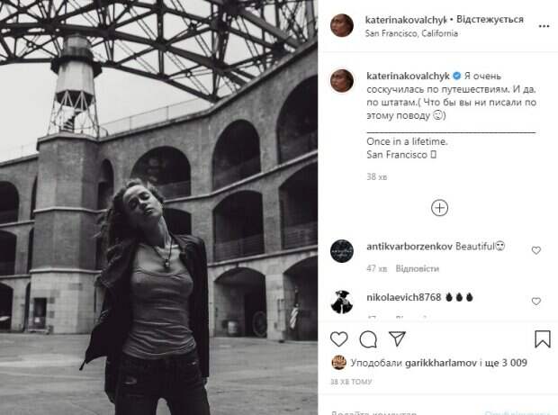Viewport: 558px width, 415px height.
Task: Click katerinakovalchyk's avatar in the post header
Action: coord(342,25)
